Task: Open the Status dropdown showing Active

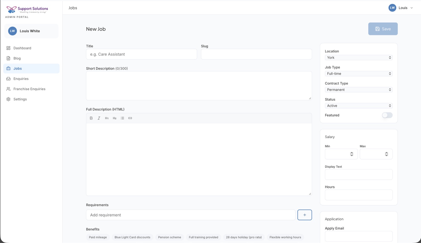Action: click(x=359, y=106)
